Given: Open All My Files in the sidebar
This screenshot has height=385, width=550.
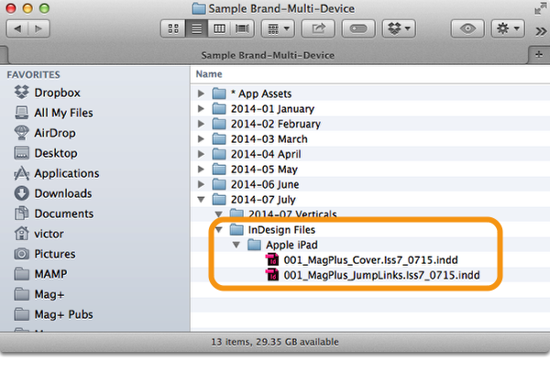Looking at the screenshot, I should [x=54, y=113].
